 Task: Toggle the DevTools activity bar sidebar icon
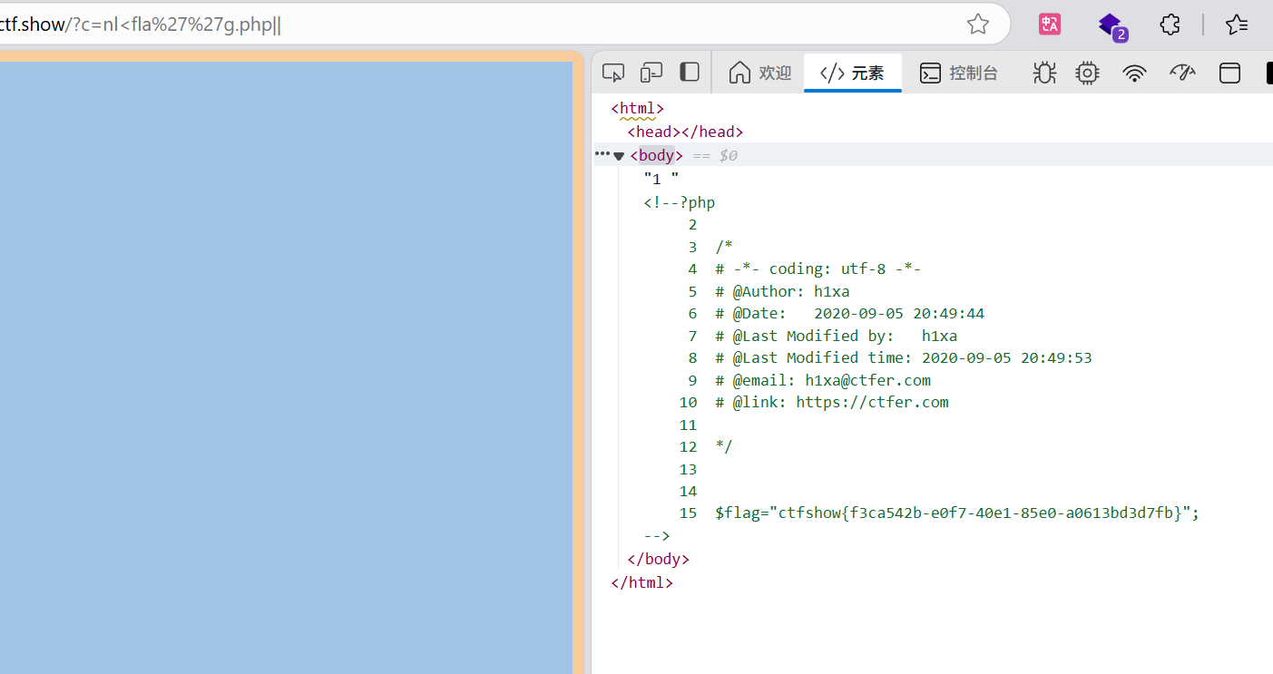point(690,73)
